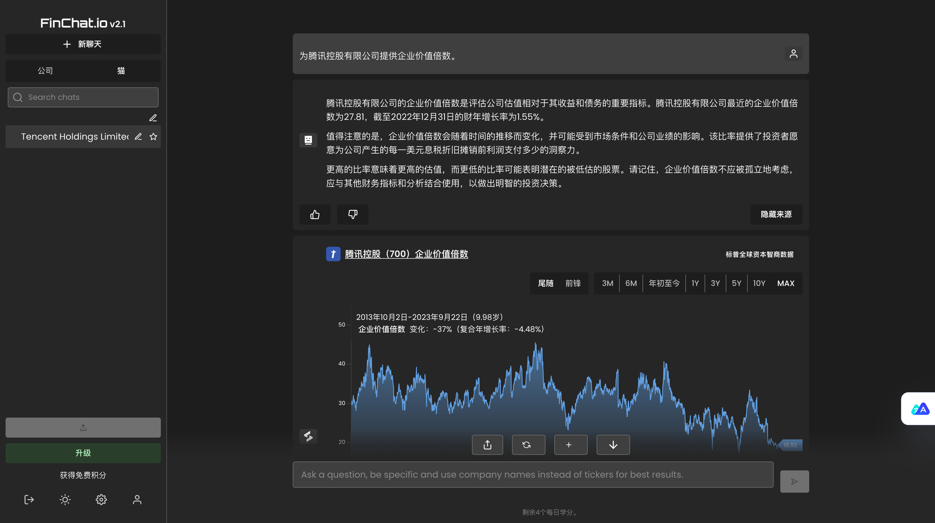Viewport: 935px width, 523px height.
Task: Select the 年初至今 time range
Action: pyautogui.click(x=664, y=283)
